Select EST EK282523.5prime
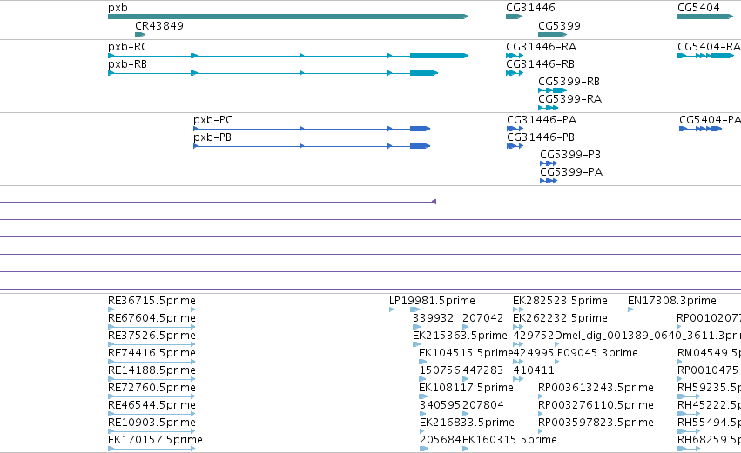741x453 pixels. tap(518, 310)
